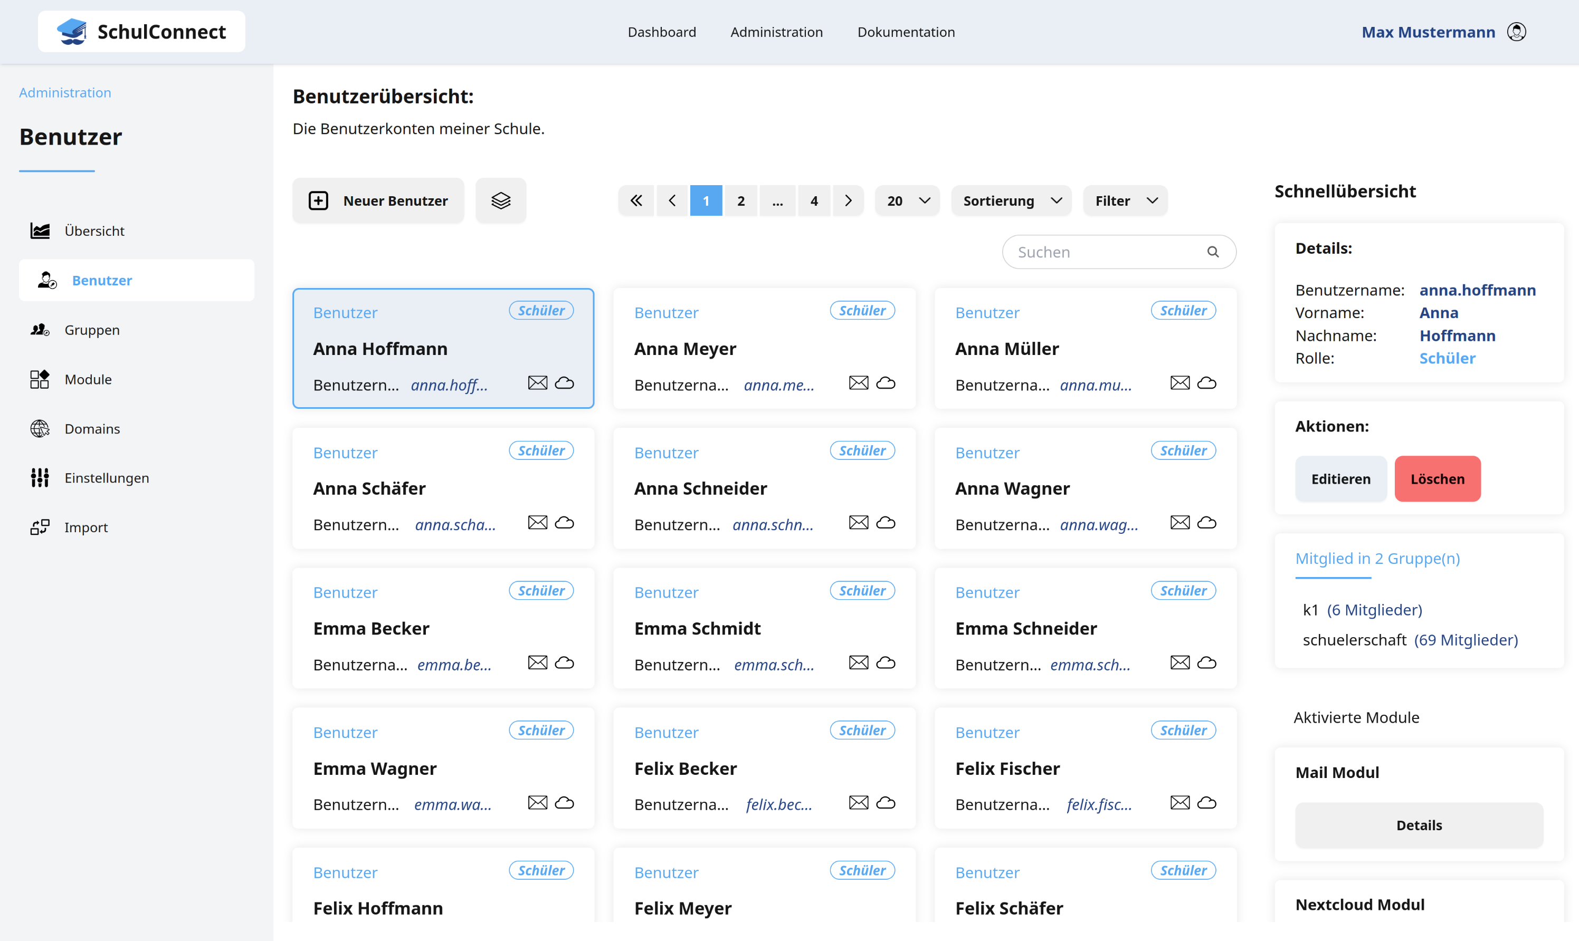Click the Mitglied in 2 Gruppe(n) tab
The height and width of the screenshot is (941, 1579).
click(1377, 559)
